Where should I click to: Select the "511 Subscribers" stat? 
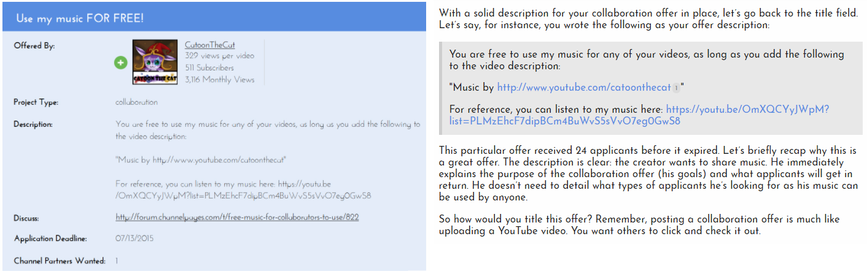coord(209,67)
